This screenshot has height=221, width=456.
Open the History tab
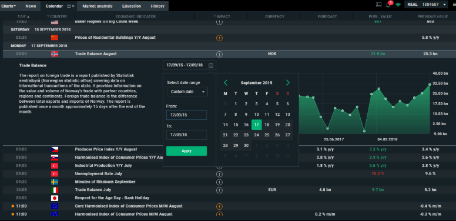coord(157,6)
